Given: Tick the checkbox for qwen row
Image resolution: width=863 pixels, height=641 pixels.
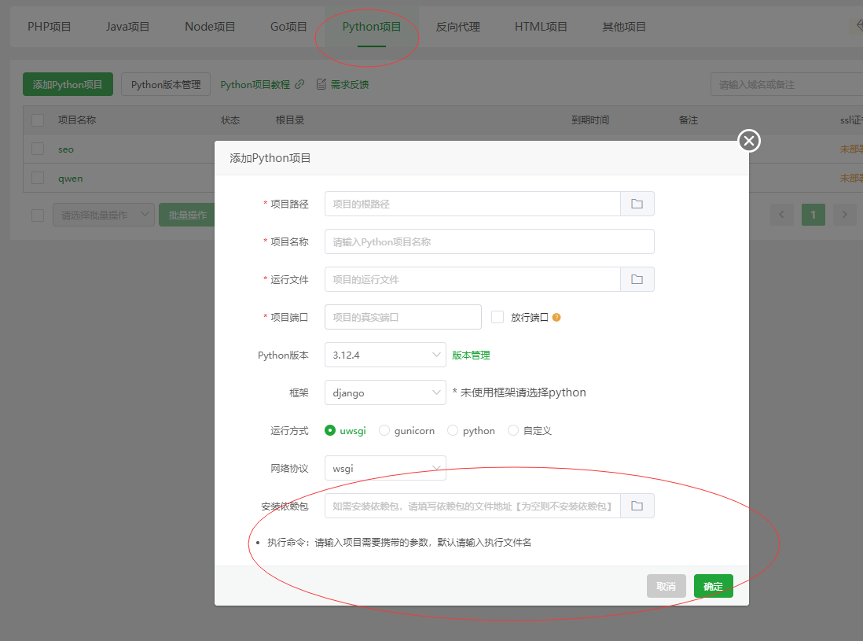Looking at the screenshot, I should coord(38,178).
